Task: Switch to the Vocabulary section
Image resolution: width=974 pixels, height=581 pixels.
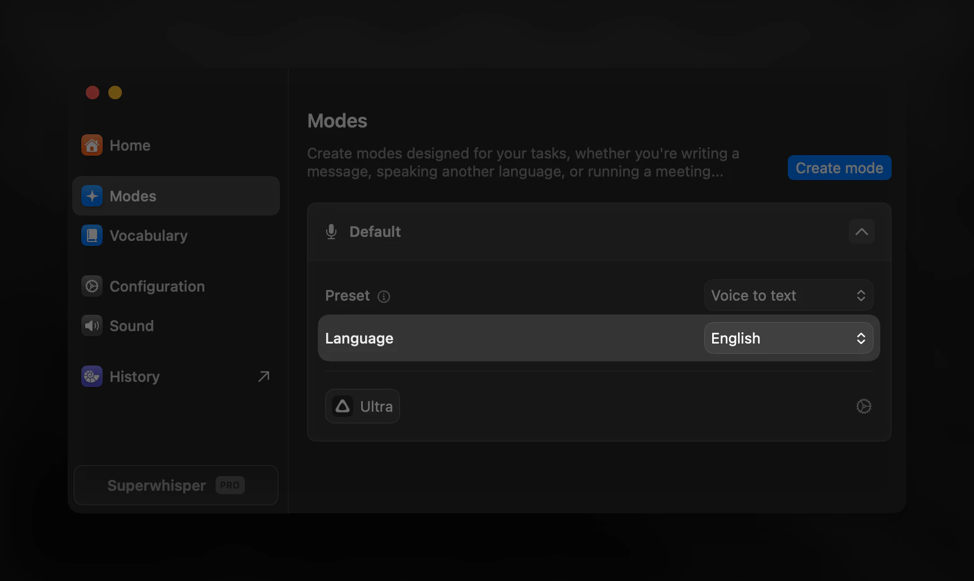Action: tap(148, 235)
